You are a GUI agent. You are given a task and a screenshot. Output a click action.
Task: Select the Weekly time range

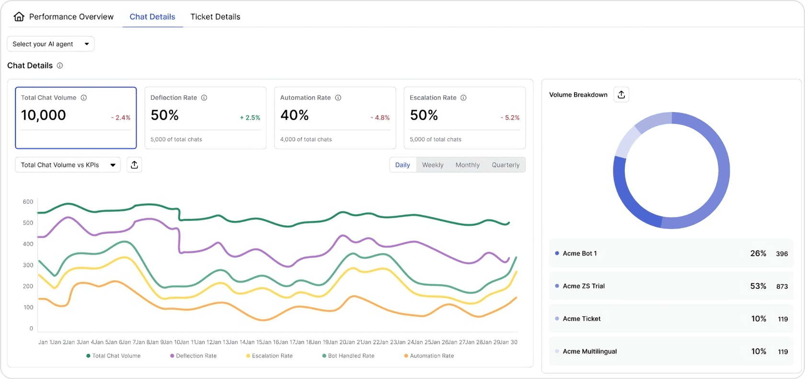[x=433, y=165]
